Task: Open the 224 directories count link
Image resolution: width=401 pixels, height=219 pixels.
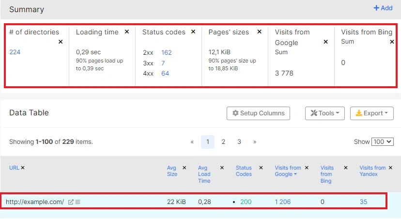Action: (15, 52)
